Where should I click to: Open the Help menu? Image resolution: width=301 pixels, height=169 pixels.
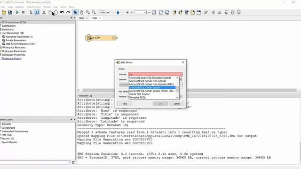[71, 7]
